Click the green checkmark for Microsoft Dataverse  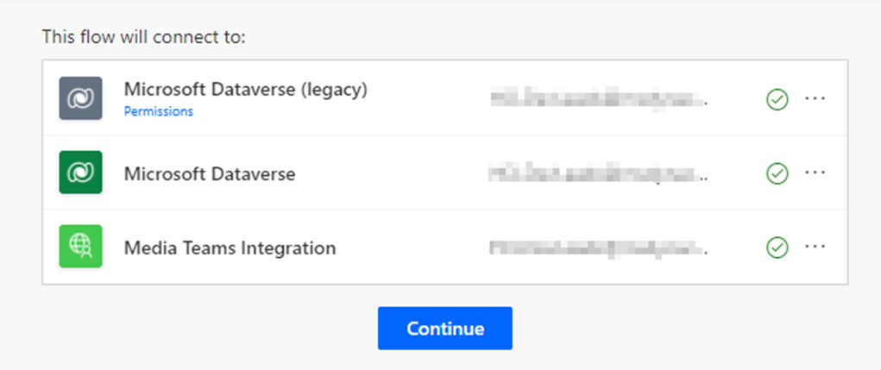click(x=777, y=173)
